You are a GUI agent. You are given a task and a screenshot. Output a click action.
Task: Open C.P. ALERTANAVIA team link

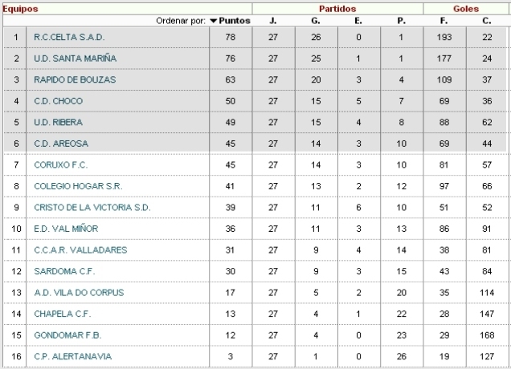[x=72, y=356]
